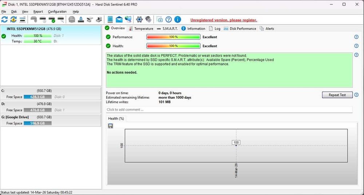Image resolution: width=364 pixels, height=195 pixels.
Task: Switch to the Temperature tab
Action: tap(141, 28)
